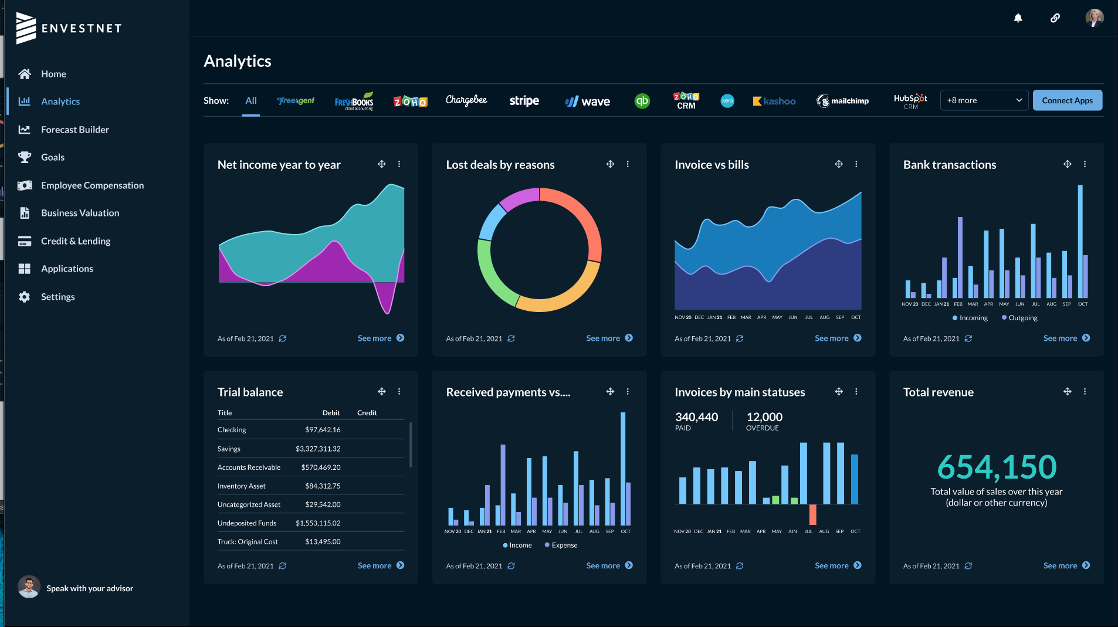Click the Envestnet logo

click(69, 28)
